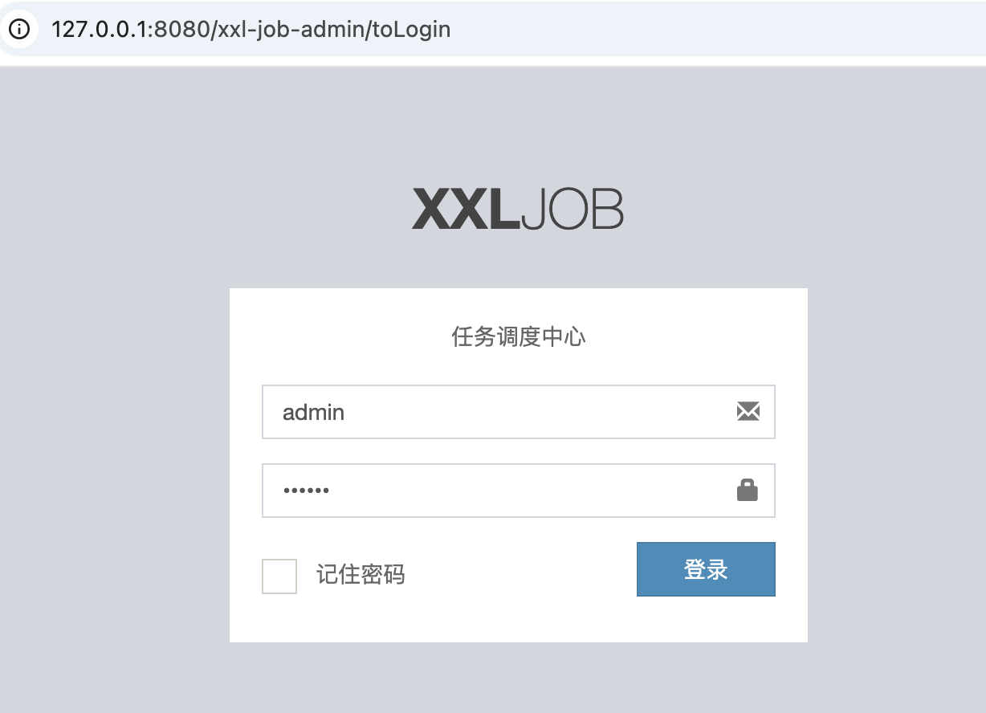The image size is (986, 713).
Task: Click the 记住密码 label text
Action: 361,575
